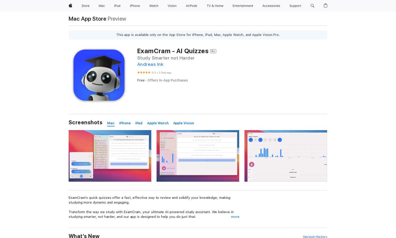Click the 'Preview' label beside Mac App Store
Viewport: 396px width, 238px height.
117,19
